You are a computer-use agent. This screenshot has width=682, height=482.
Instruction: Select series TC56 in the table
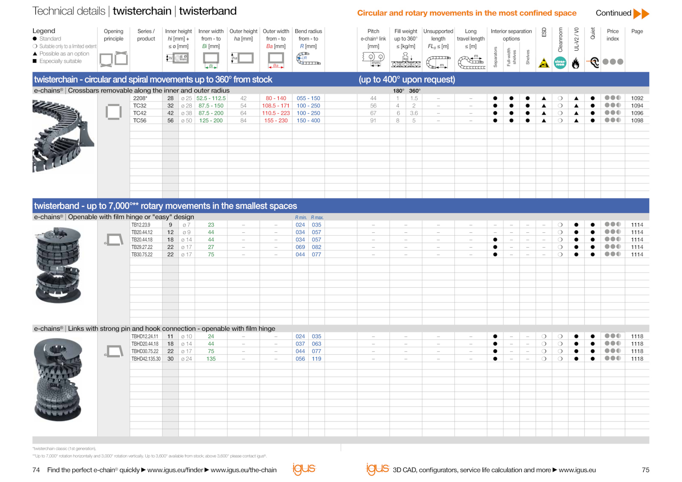click(x=140, y=121)
